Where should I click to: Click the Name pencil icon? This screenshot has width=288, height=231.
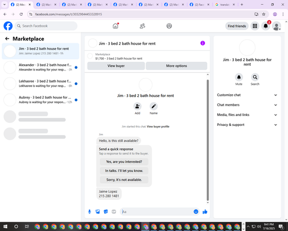click(154, 106)
